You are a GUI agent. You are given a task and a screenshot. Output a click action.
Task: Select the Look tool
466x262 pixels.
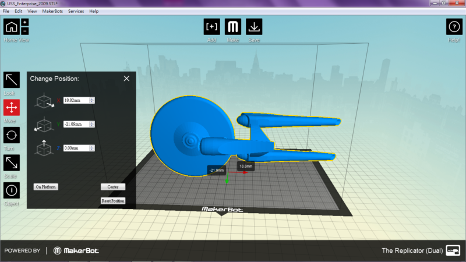12,80
